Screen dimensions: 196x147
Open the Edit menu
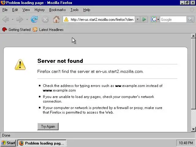click(x=15, y=10)
